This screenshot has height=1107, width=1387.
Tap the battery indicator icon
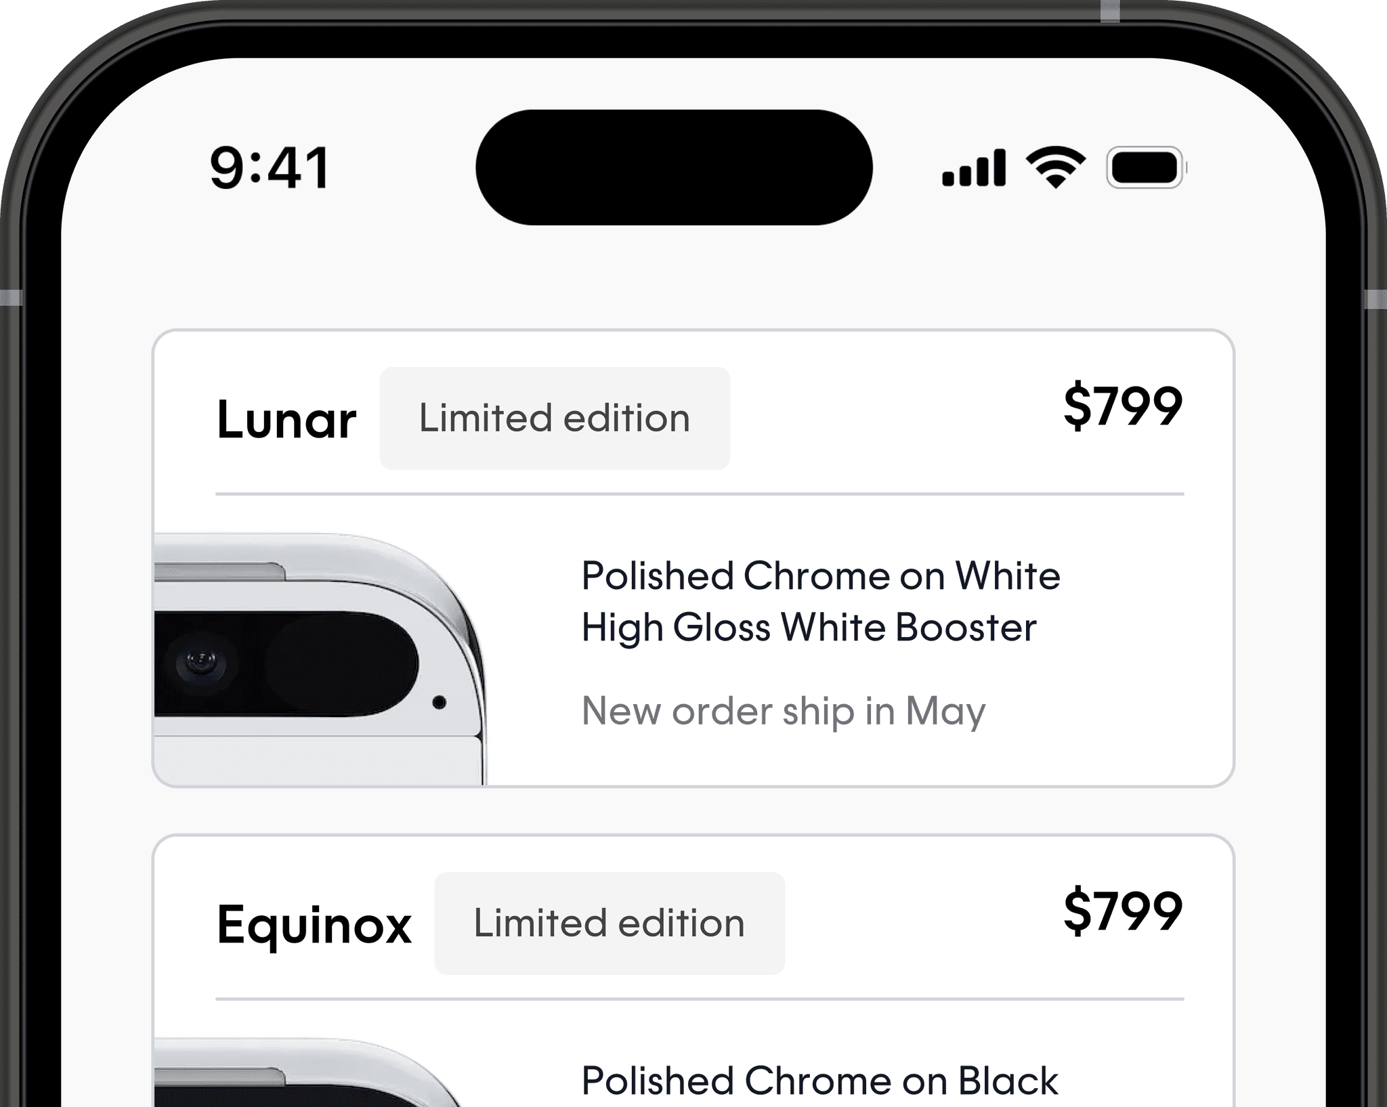pos(1147,167)
